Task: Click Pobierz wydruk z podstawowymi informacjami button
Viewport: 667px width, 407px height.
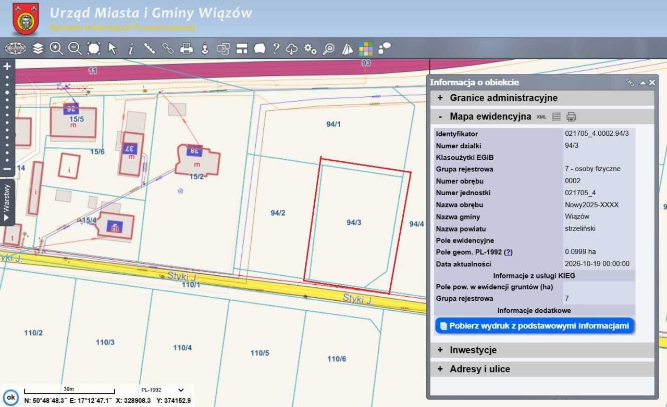Action: pyautogui.click(x=535, y=326)
